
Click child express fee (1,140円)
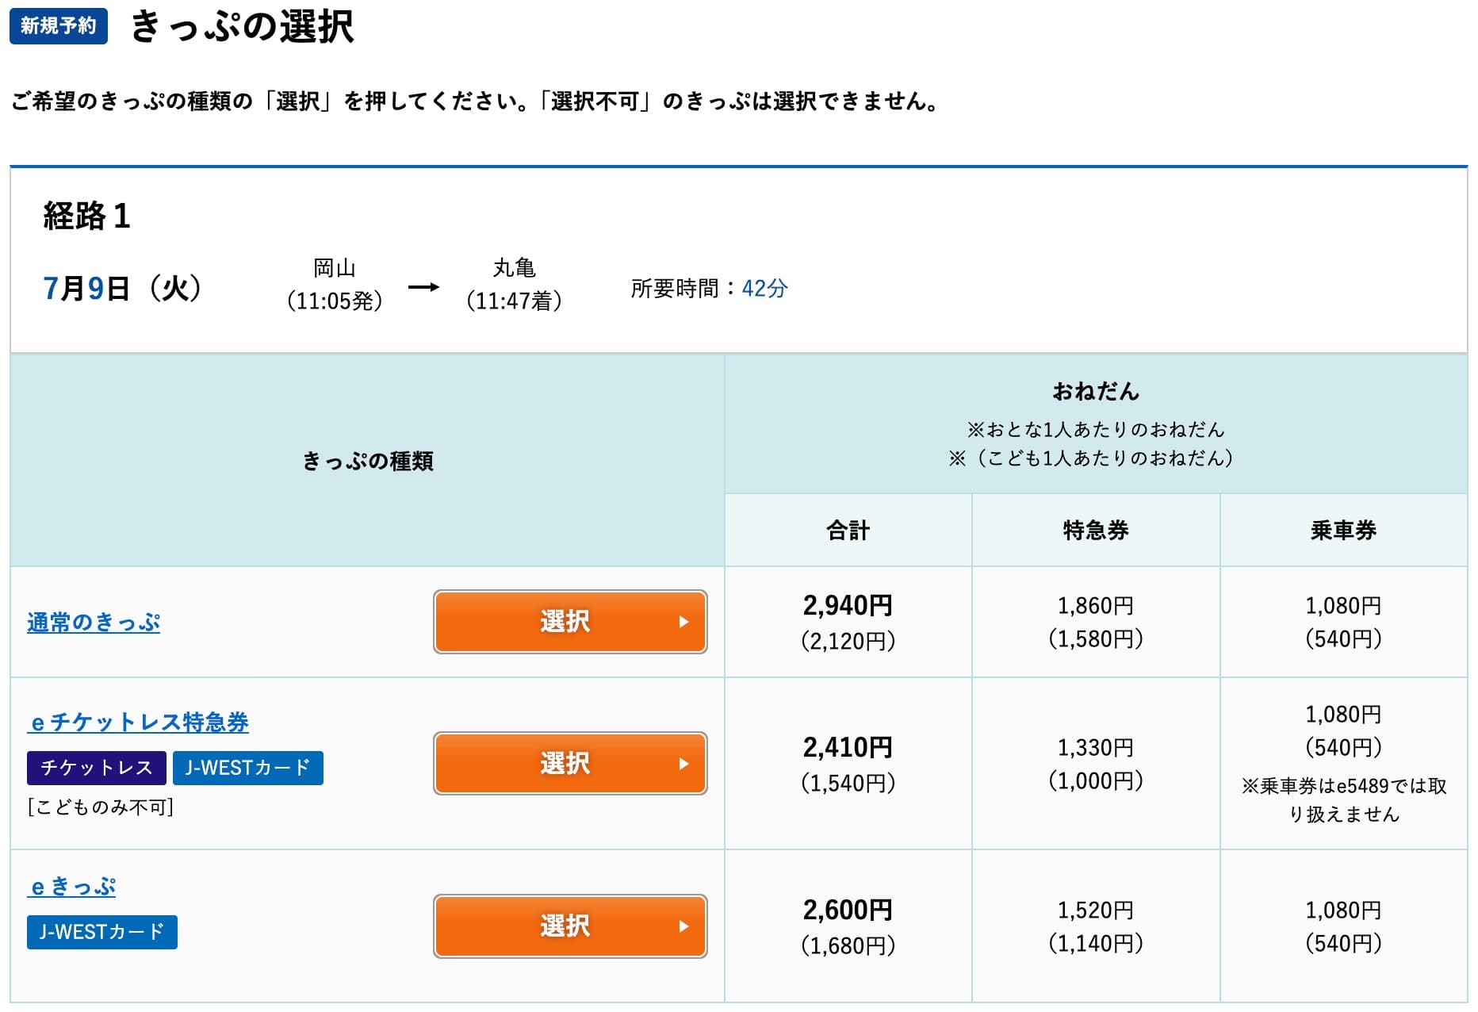pos(1096,944)
